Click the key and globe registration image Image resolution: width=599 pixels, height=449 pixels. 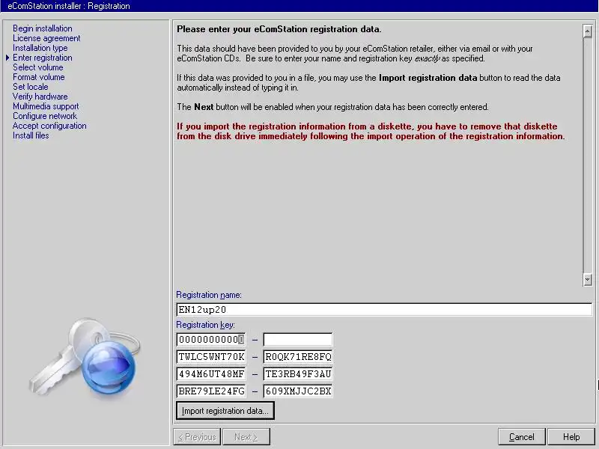pyautogui.click(x=85, y=359)
